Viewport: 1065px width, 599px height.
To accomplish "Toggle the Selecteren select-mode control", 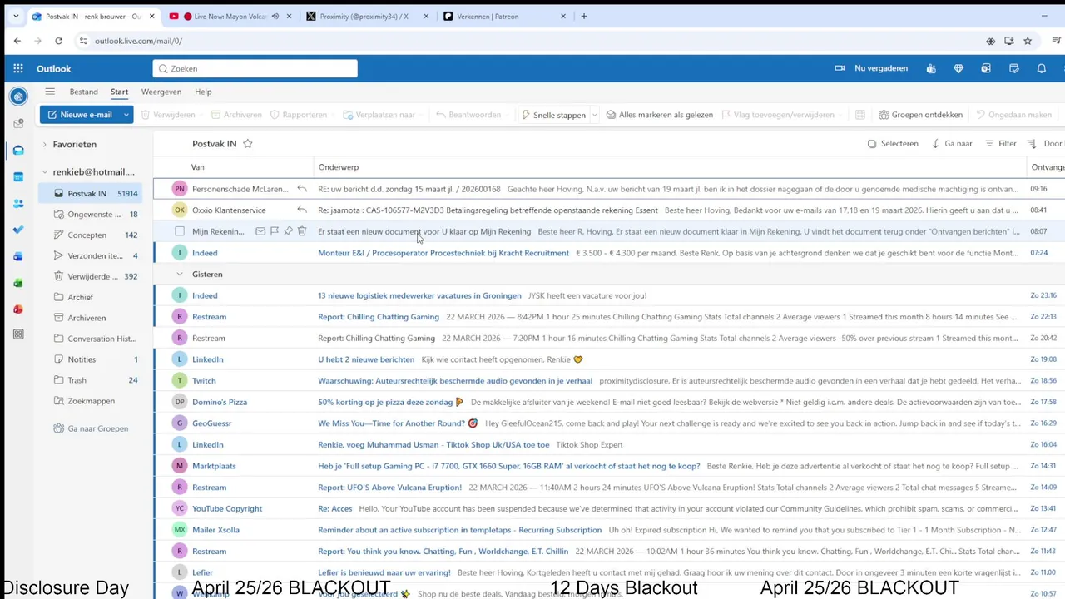I will pyautogui.click(x=893, y=144).
